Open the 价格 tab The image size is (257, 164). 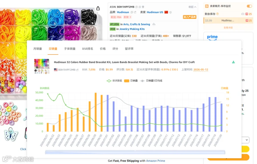pos(103,49)
